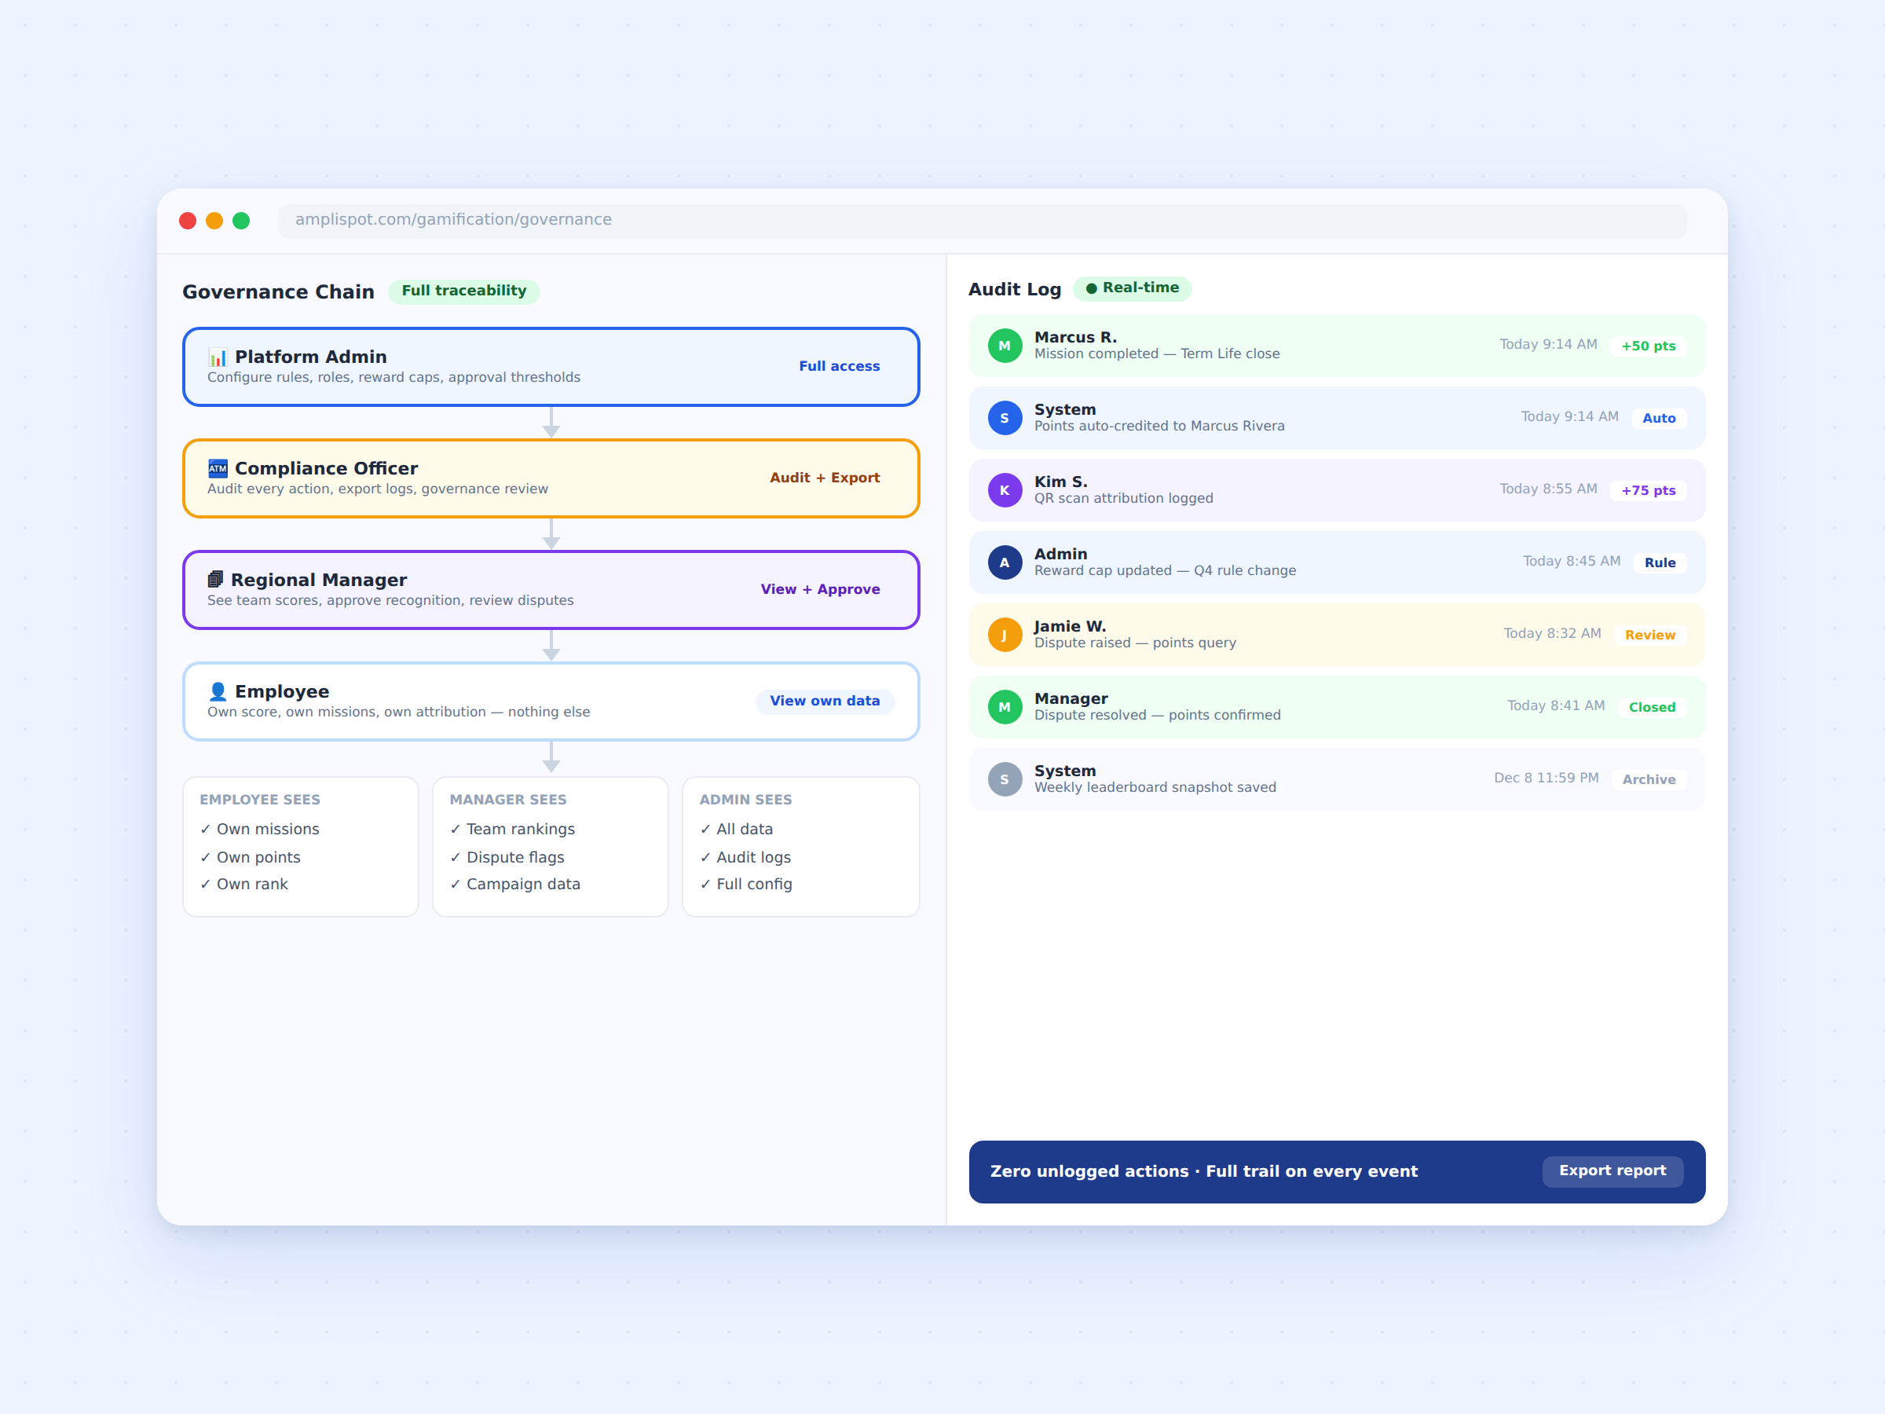Image resolution: width=1885 pixels, height=1414 pixels.
Task: Click the Audit + Export badge
Action: (825, 478)
